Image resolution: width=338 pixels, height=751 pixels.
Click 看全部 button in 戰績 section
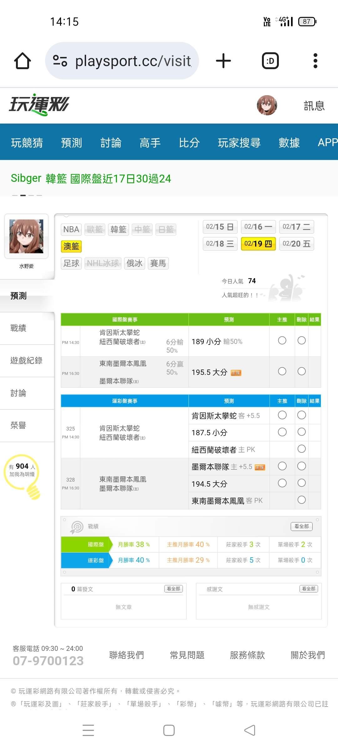coord(302,526)
